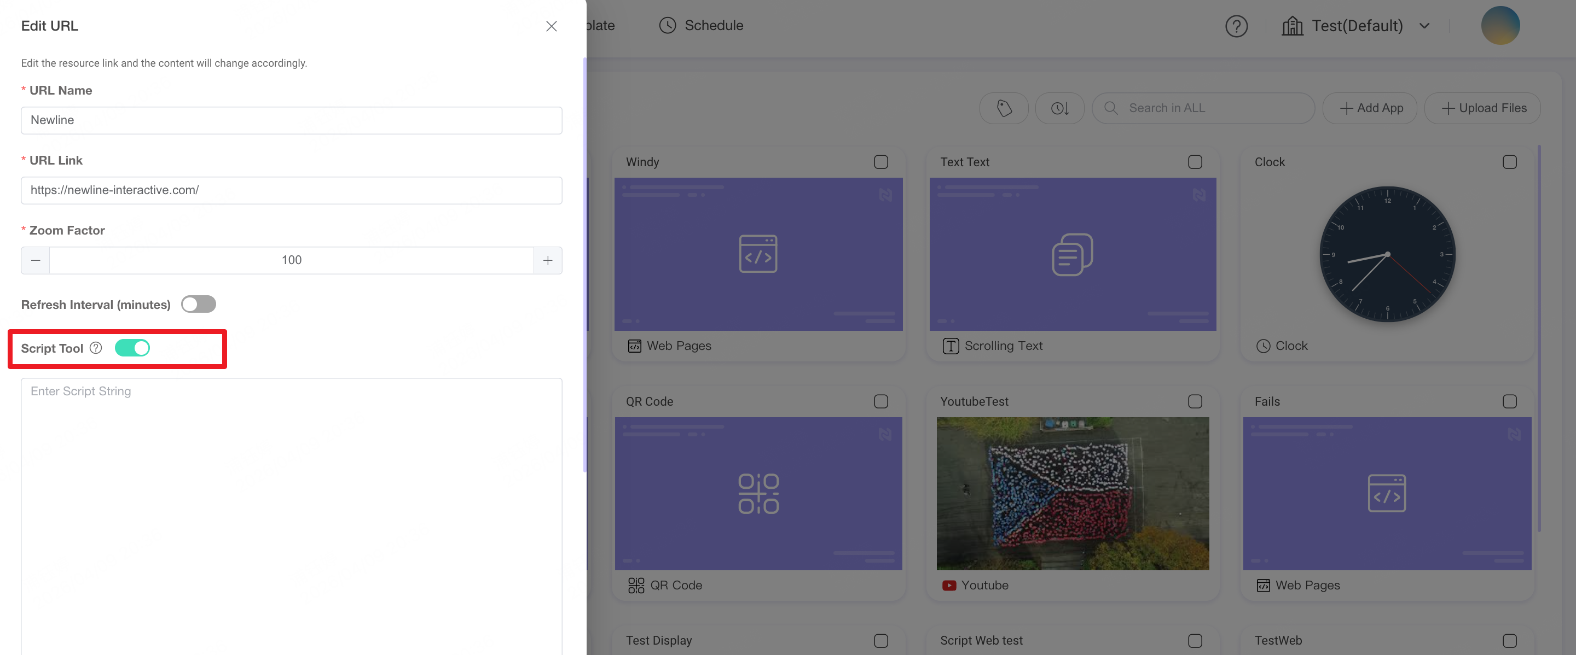Click the "Test Display" card title
The image size is (1576, 655).
pyautogui.click(x=658, y=640)
